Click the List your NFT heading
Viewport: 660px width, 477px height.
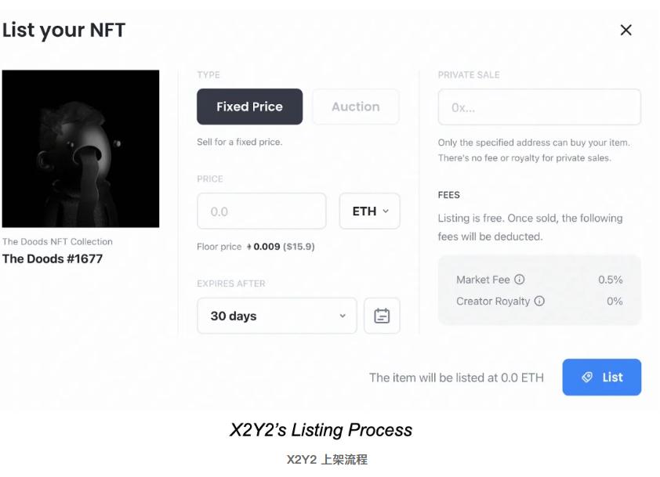click(x=63, y=31)
